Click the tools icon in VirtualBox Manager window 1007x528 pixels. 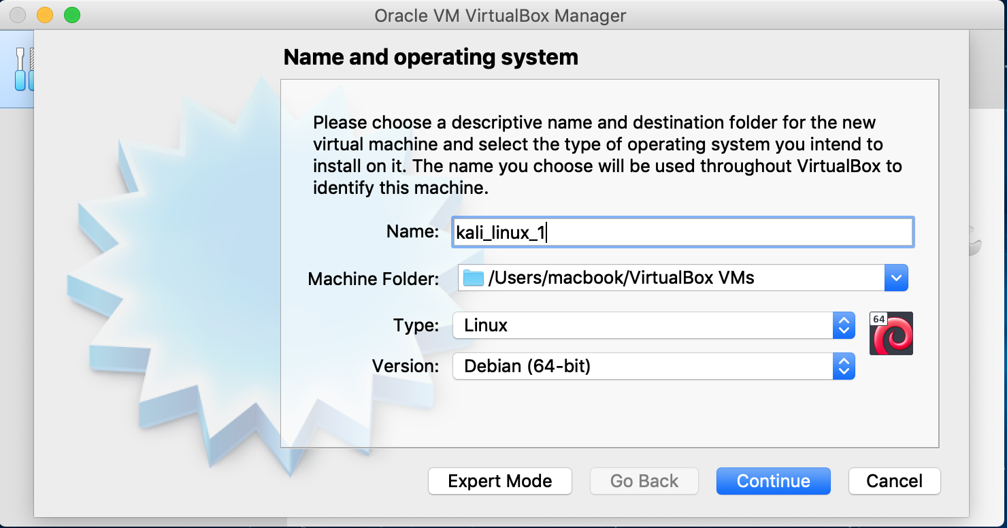(24, 69)
